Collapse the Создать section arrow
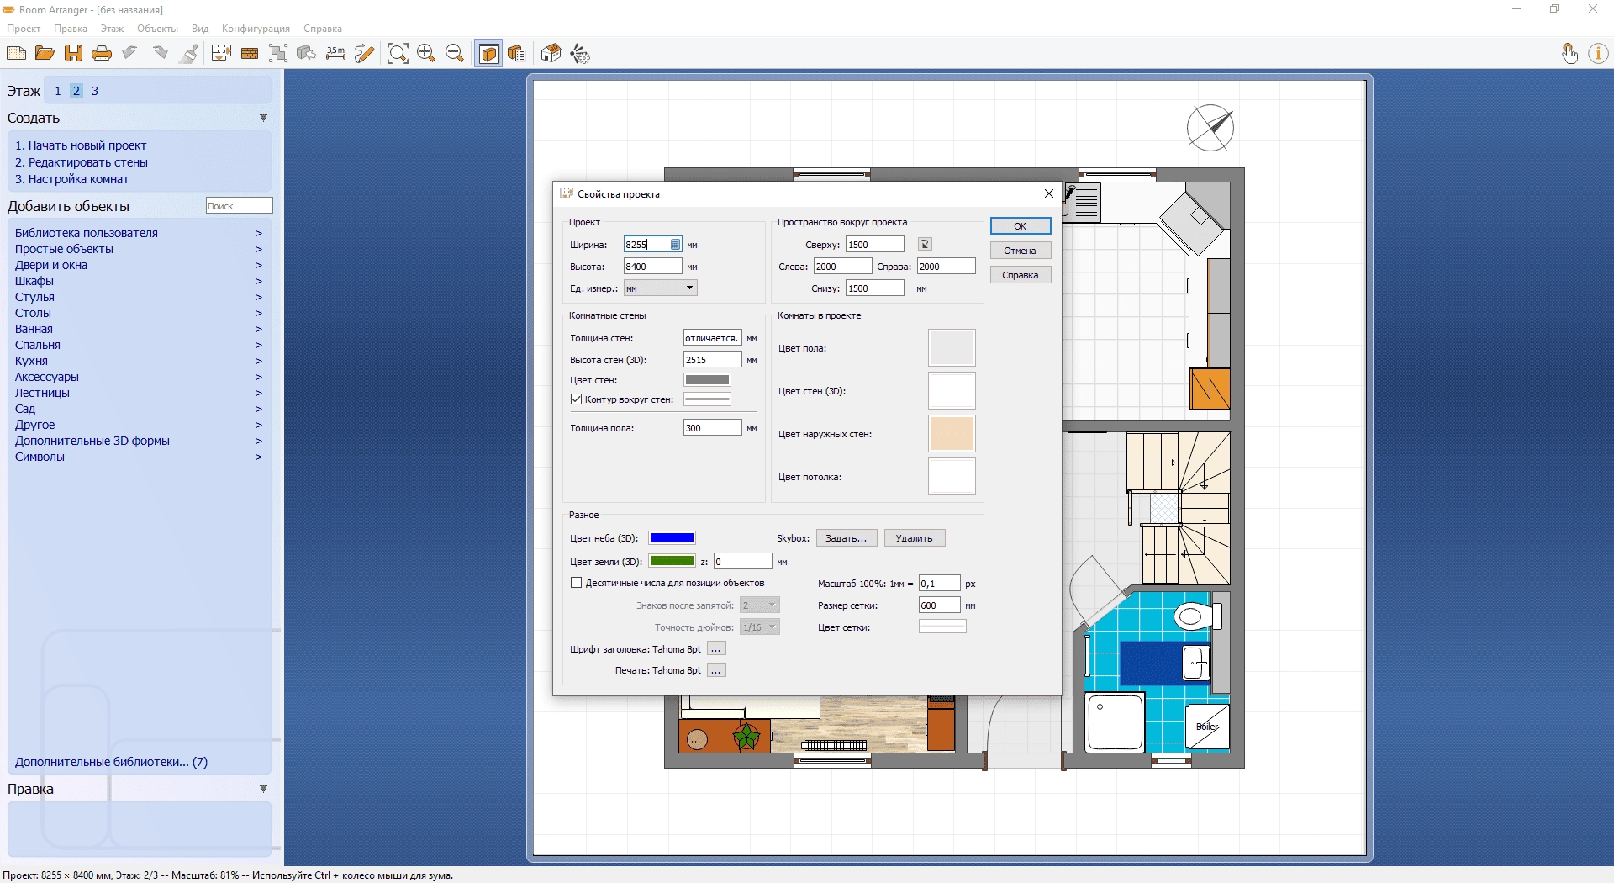 coord(263,119)
